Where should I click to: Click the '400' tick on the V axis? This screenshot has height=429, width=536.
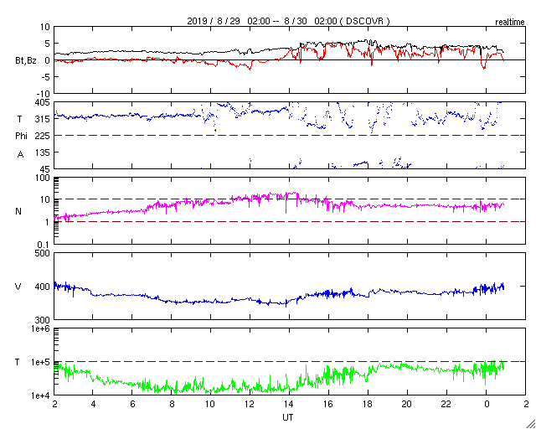click(44, 287)
